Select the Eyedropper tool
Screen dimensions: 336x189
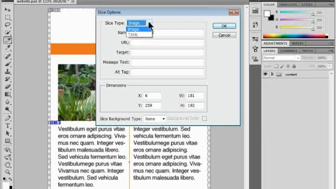pos(7,48)
